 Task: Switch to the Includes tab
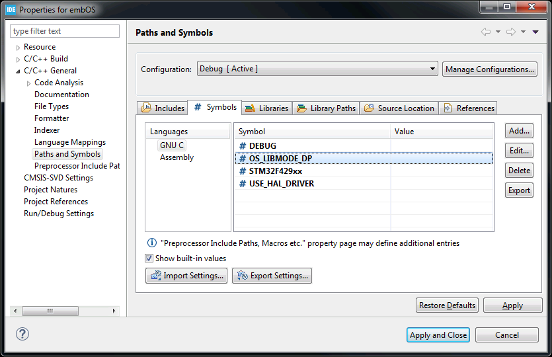[163, 108]
